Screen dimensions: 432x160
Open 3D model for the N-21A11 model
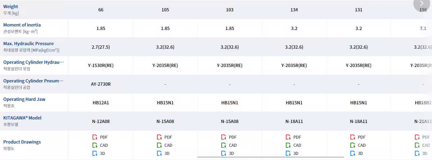click(421, 153)
